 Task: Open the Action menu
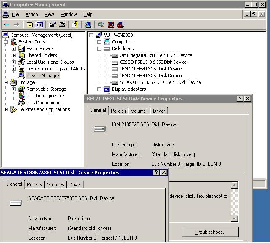[32, 14]
